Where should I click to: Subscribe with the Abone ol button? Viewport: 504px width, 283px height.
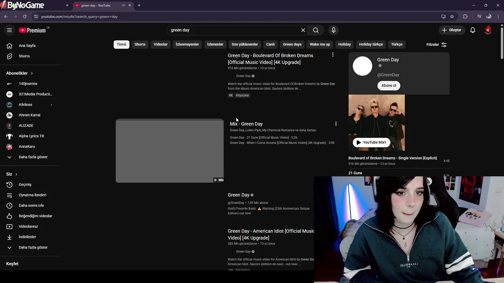coord(389,86)
